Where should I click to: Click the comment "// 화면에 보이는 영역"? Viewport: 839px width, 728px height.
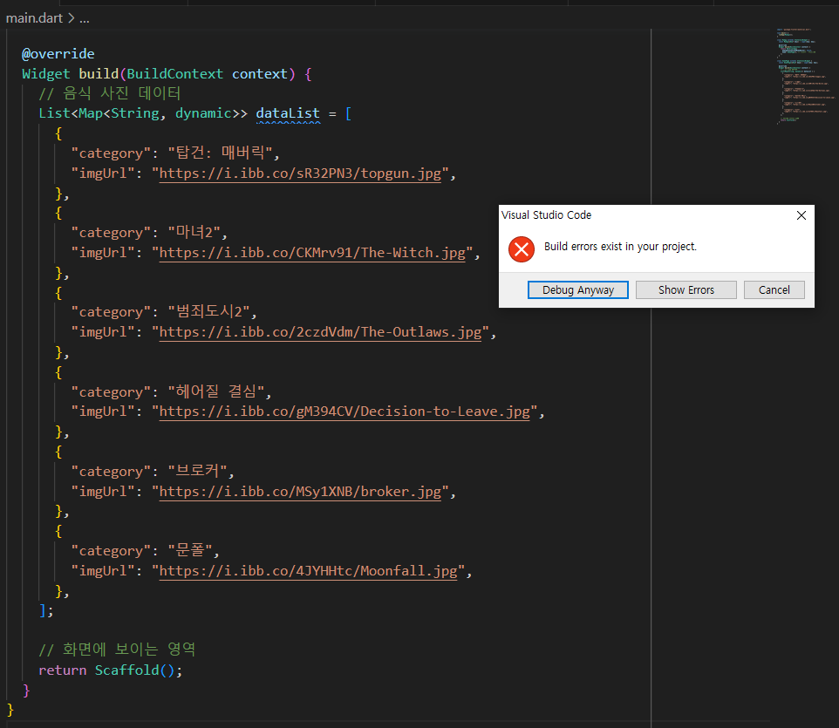click(117, 650)
